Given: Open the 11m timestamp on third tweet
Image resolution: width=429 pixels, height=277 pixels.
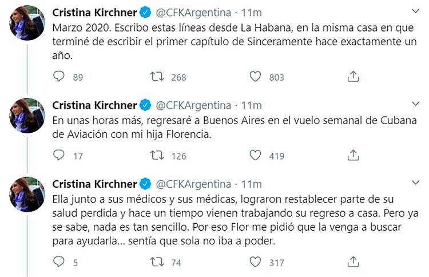Looking at the screenshot, I should (x=251, y=184).
